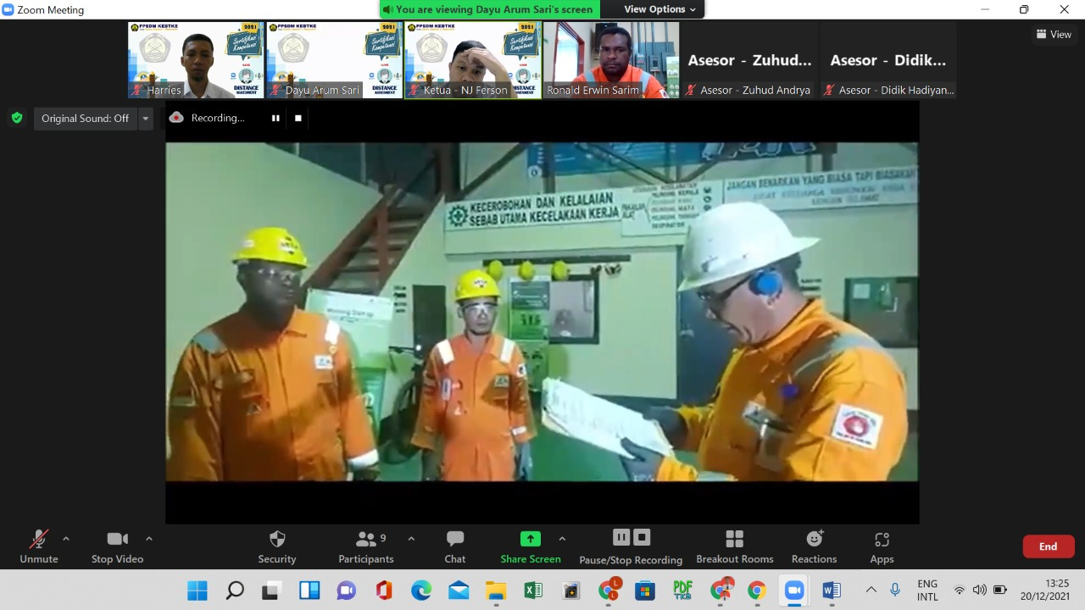The image size is (1085, 610).
Task: Select Harries video thumbnail
Action: coord(196,60)
